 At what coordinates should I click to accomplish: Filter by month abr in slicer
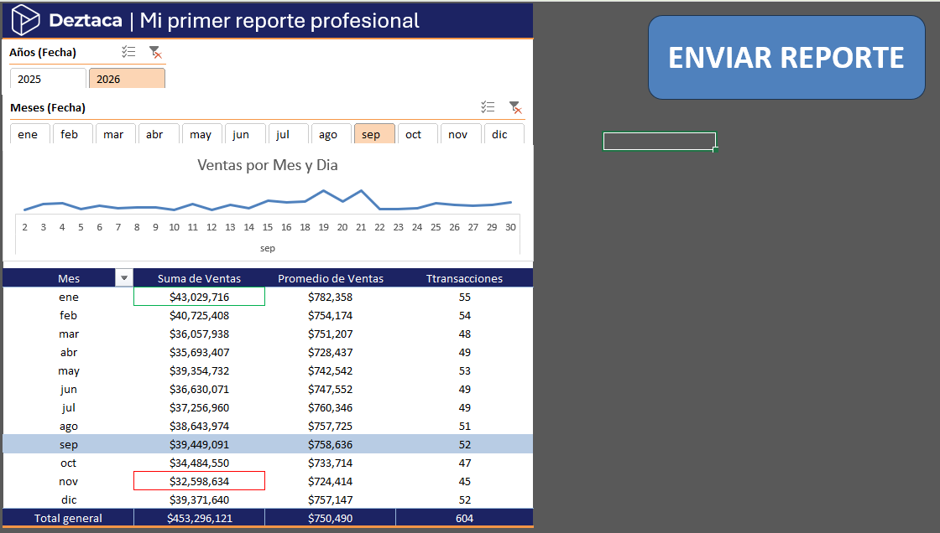coord(159,134)
